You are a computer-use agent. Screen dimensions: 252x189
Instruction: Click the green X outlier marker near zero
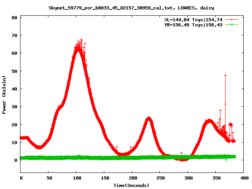(226, 160)
